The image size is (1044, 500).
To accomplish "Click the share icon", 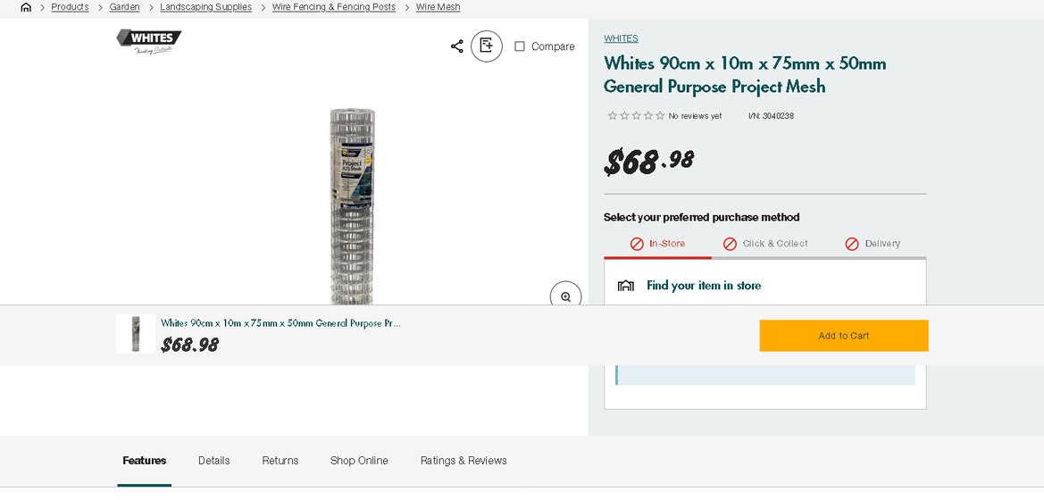I will (456, 46).
